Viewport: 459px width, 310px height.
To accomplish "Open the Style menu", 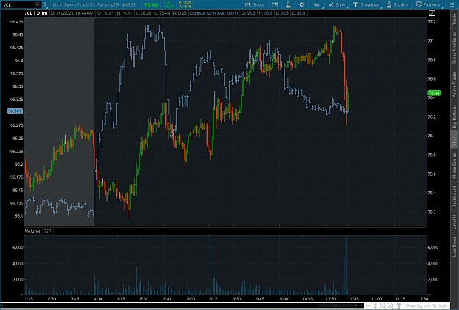I will (x=337, y=4).
